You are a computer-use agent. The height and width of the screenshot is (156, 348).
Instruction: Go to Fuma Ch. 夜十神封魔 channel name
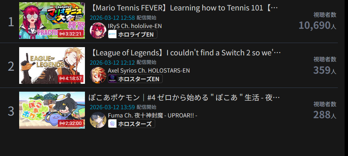click(x=153, y=115)
